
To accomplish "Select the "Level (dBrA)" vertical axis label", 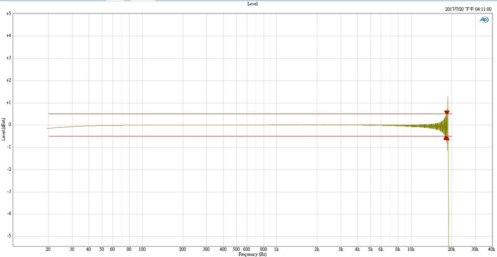I will pyautogui.click(x=4, y=129).
